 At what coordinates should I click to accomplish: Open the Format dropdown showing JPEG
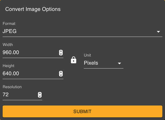coord(82,31)
